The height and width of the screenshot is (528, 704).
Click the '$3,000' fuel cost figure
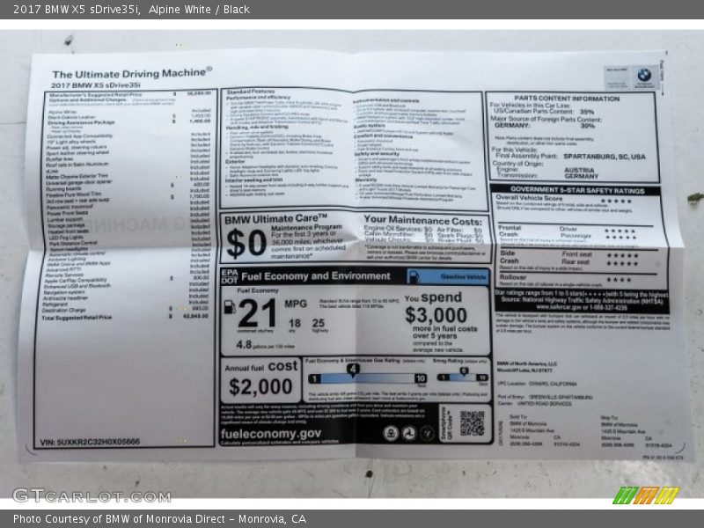pyautogui.click(x=436, y=315)
